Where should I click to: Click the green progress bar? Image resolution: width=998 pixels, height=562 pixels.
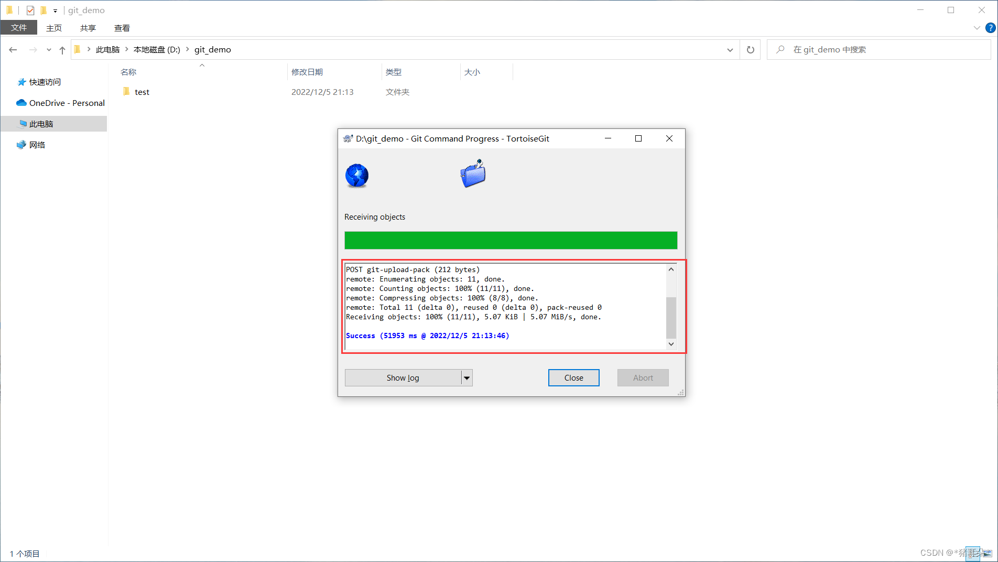coord(511,240)
